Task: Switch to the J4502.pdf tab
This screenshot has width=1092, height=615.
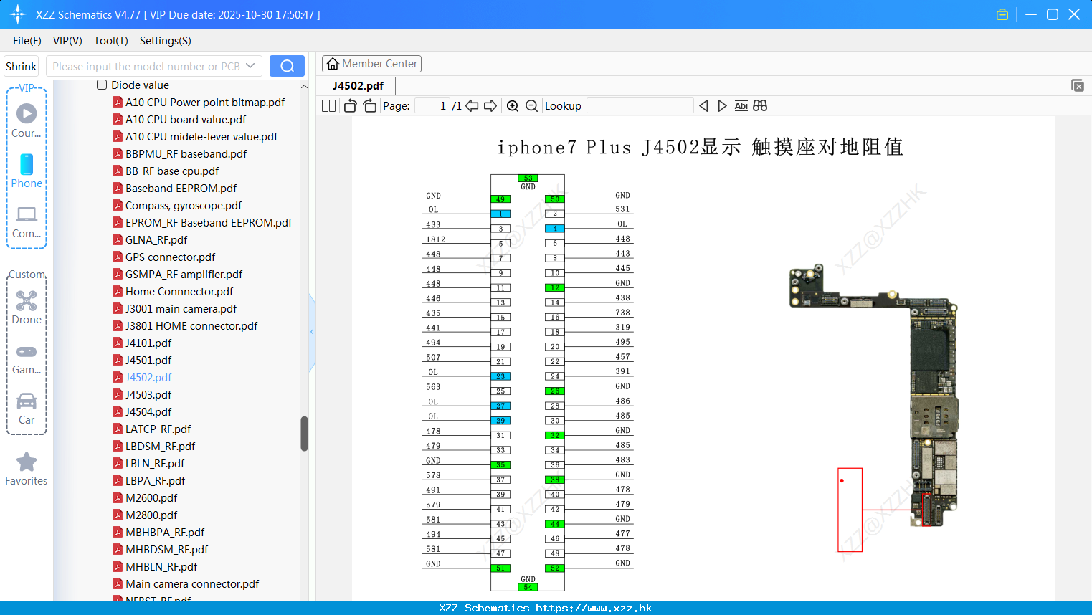Action: pyautogui.click(x=358, y=85)
